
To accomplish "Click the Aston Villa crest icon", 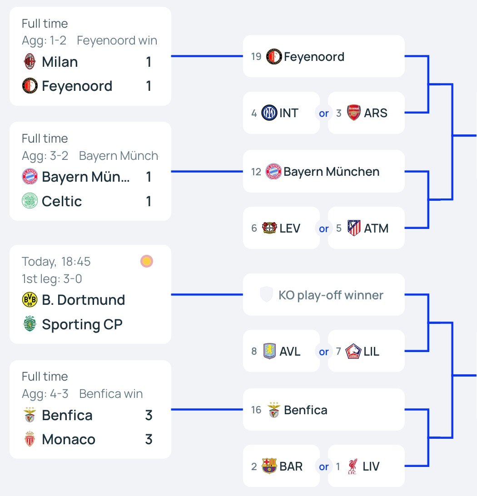I will (270, 351).
